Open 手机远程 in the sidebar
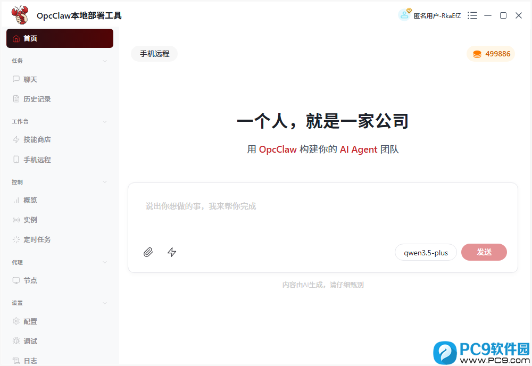Image resolution: width=532 pixels, height=366 pixels. coord(37,160)
